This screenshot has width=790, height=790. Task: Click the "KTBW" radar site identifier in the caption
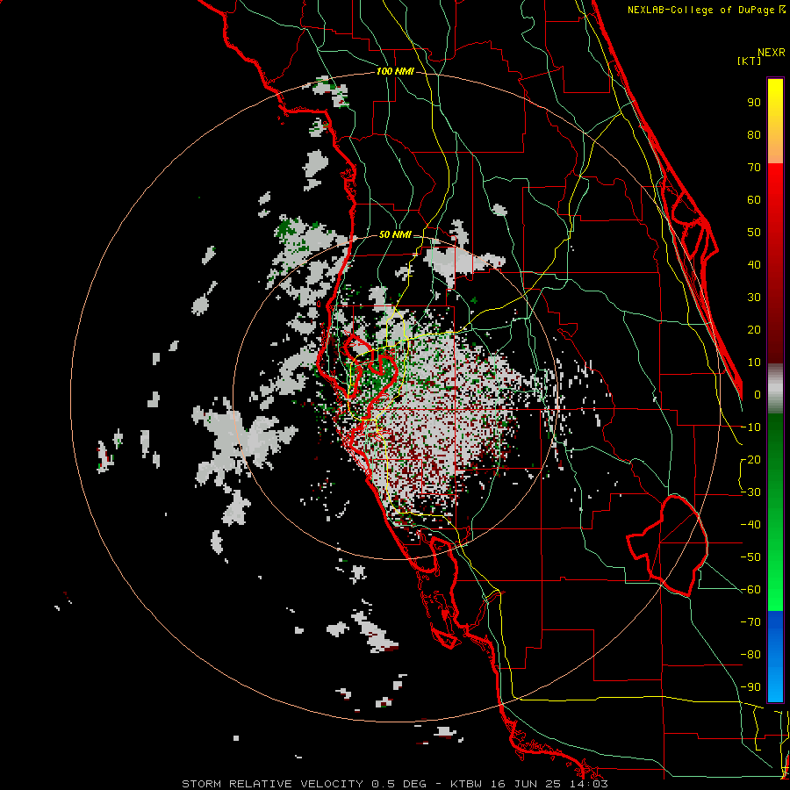point(466,784)
